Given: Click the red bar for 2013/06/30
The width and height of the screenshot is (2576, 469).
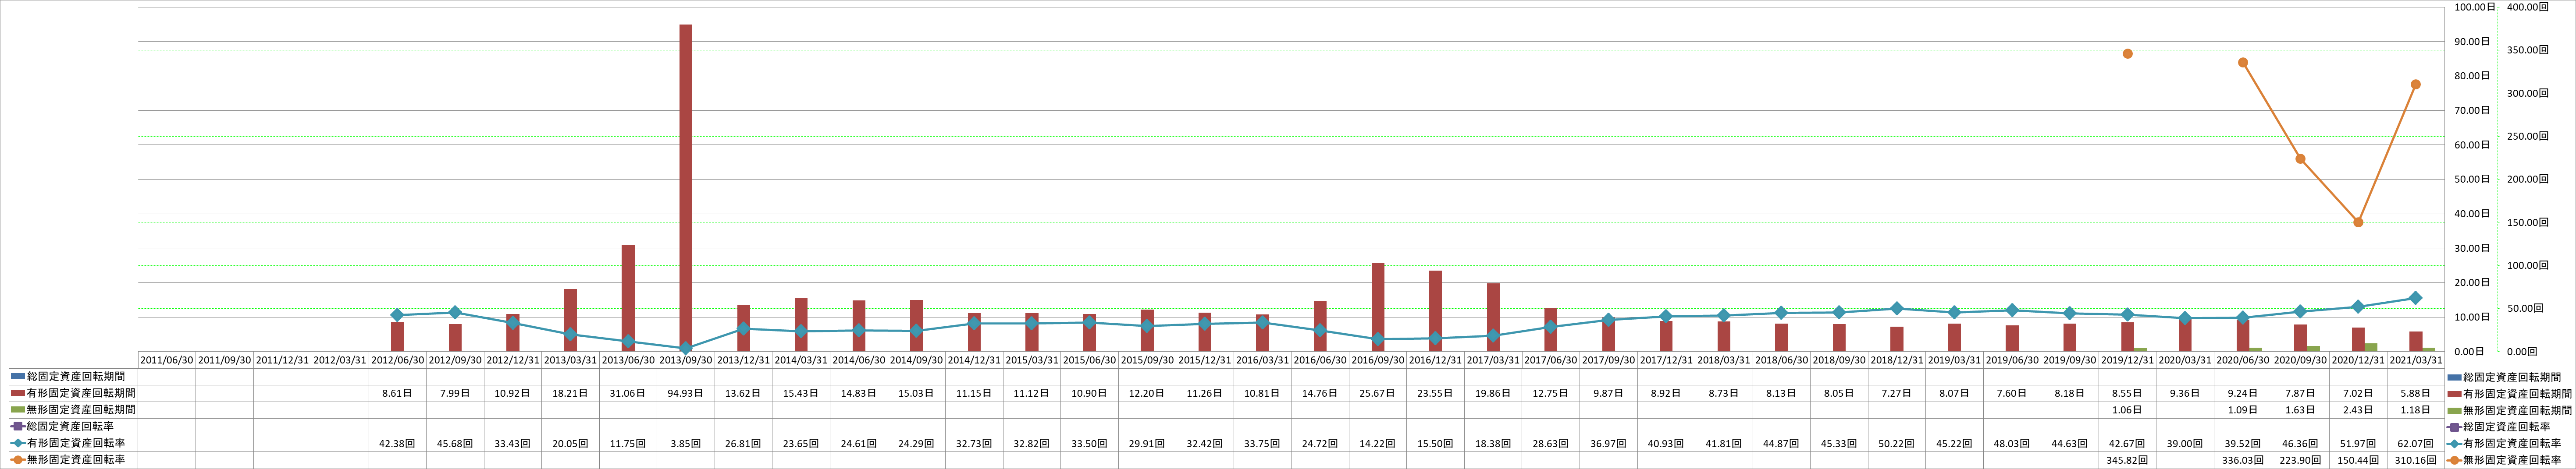Looking at the screenshot, I should (628, 298).
